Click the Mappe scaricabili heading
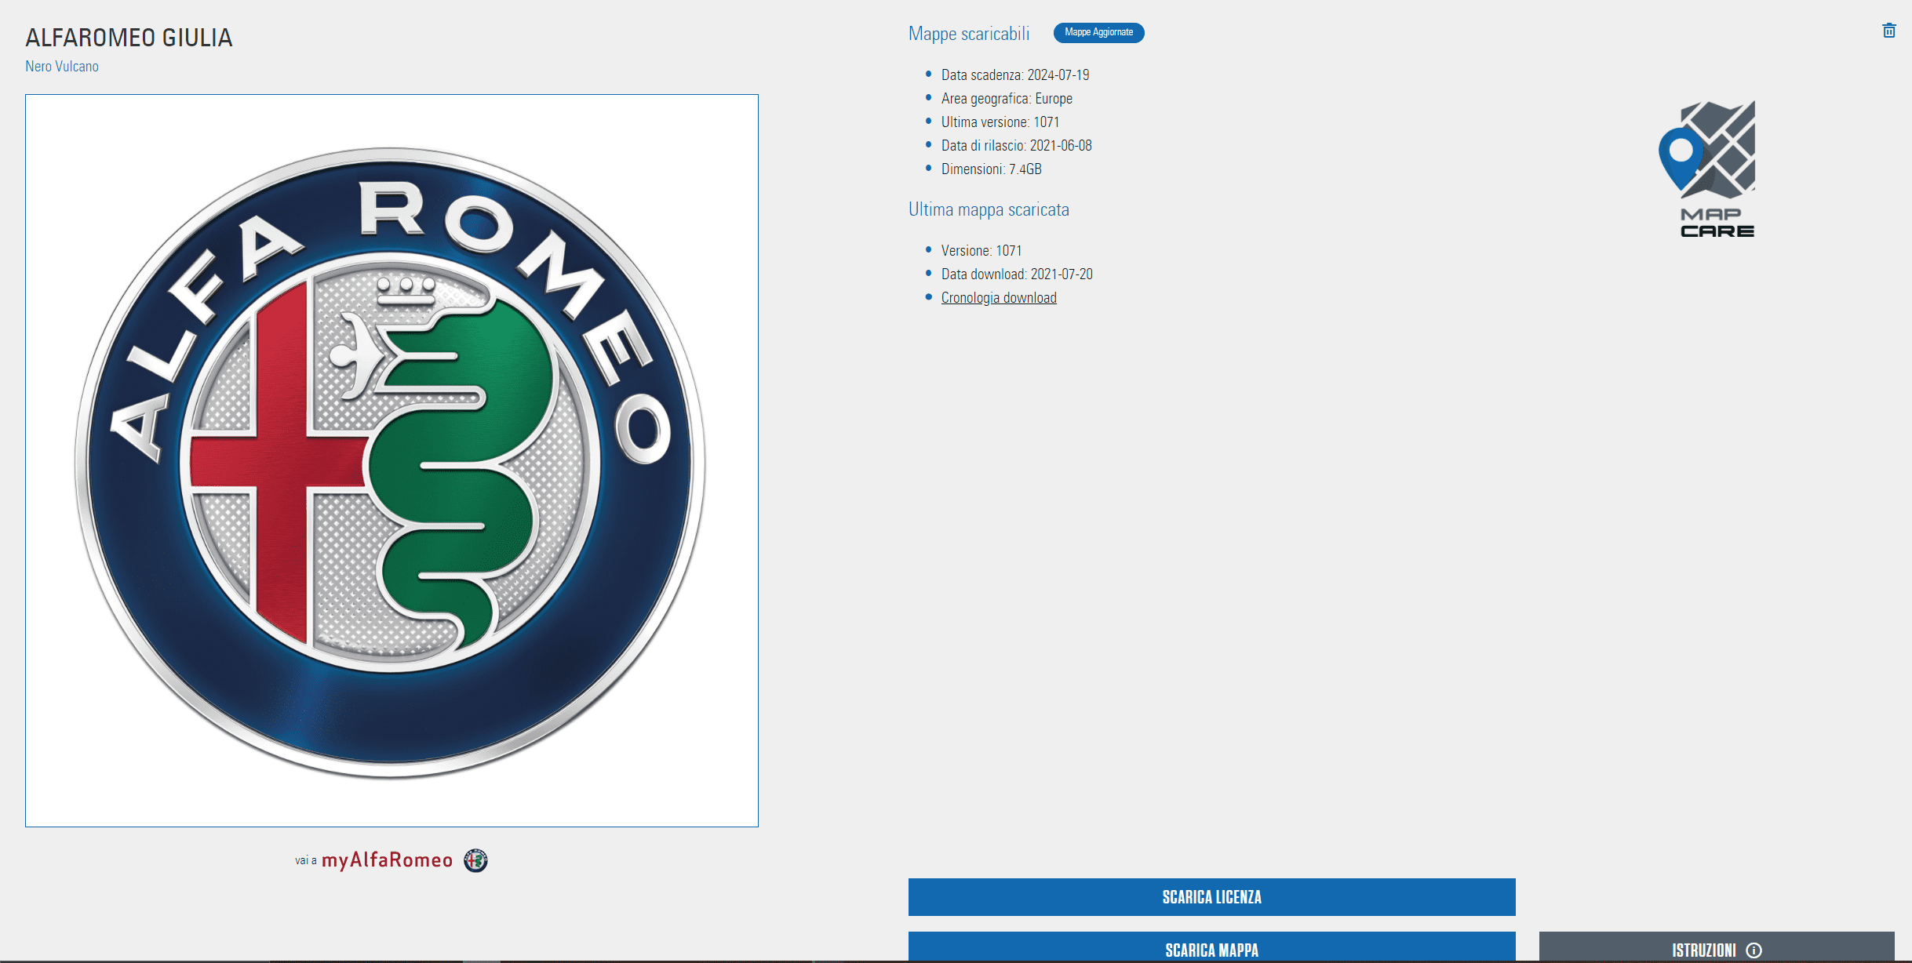 [968, 34]
